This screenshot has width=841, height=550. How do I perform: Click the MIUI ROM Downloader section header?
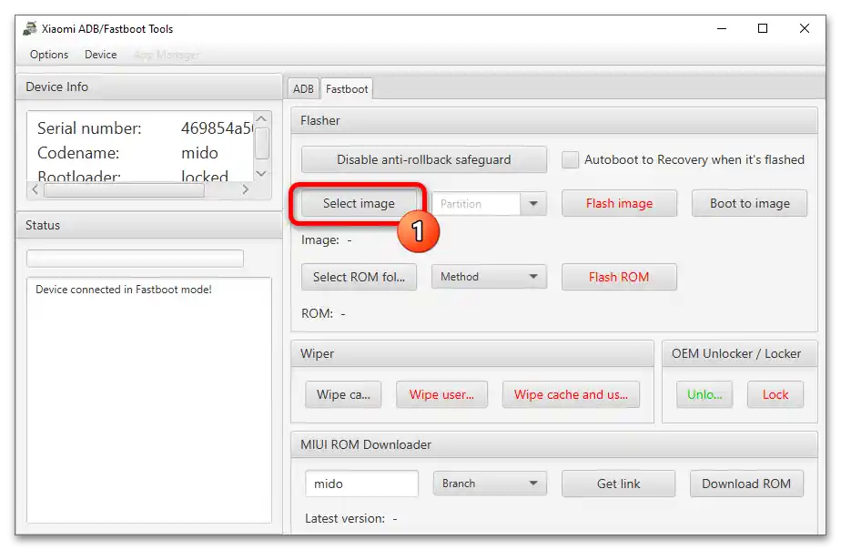554,445
